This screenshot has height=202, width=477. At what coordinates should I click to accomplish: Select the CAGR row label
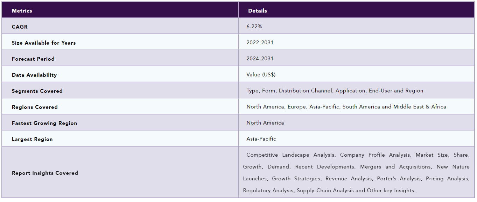pos(20,27)
